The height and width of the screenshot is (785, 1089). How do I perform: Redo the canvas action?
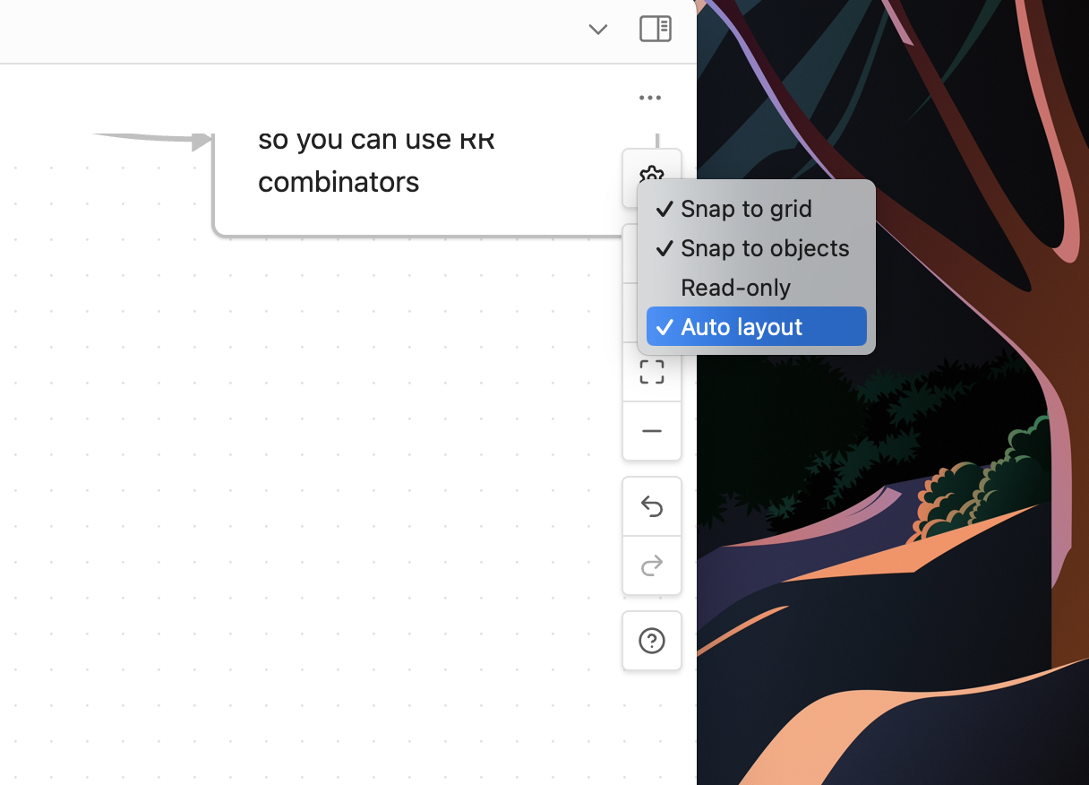coord(652,565)
